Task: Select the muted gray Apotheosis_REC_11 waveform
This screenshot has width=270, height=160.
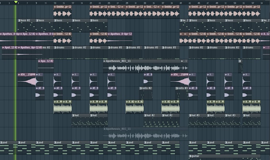Action: (x=145, y=136)
